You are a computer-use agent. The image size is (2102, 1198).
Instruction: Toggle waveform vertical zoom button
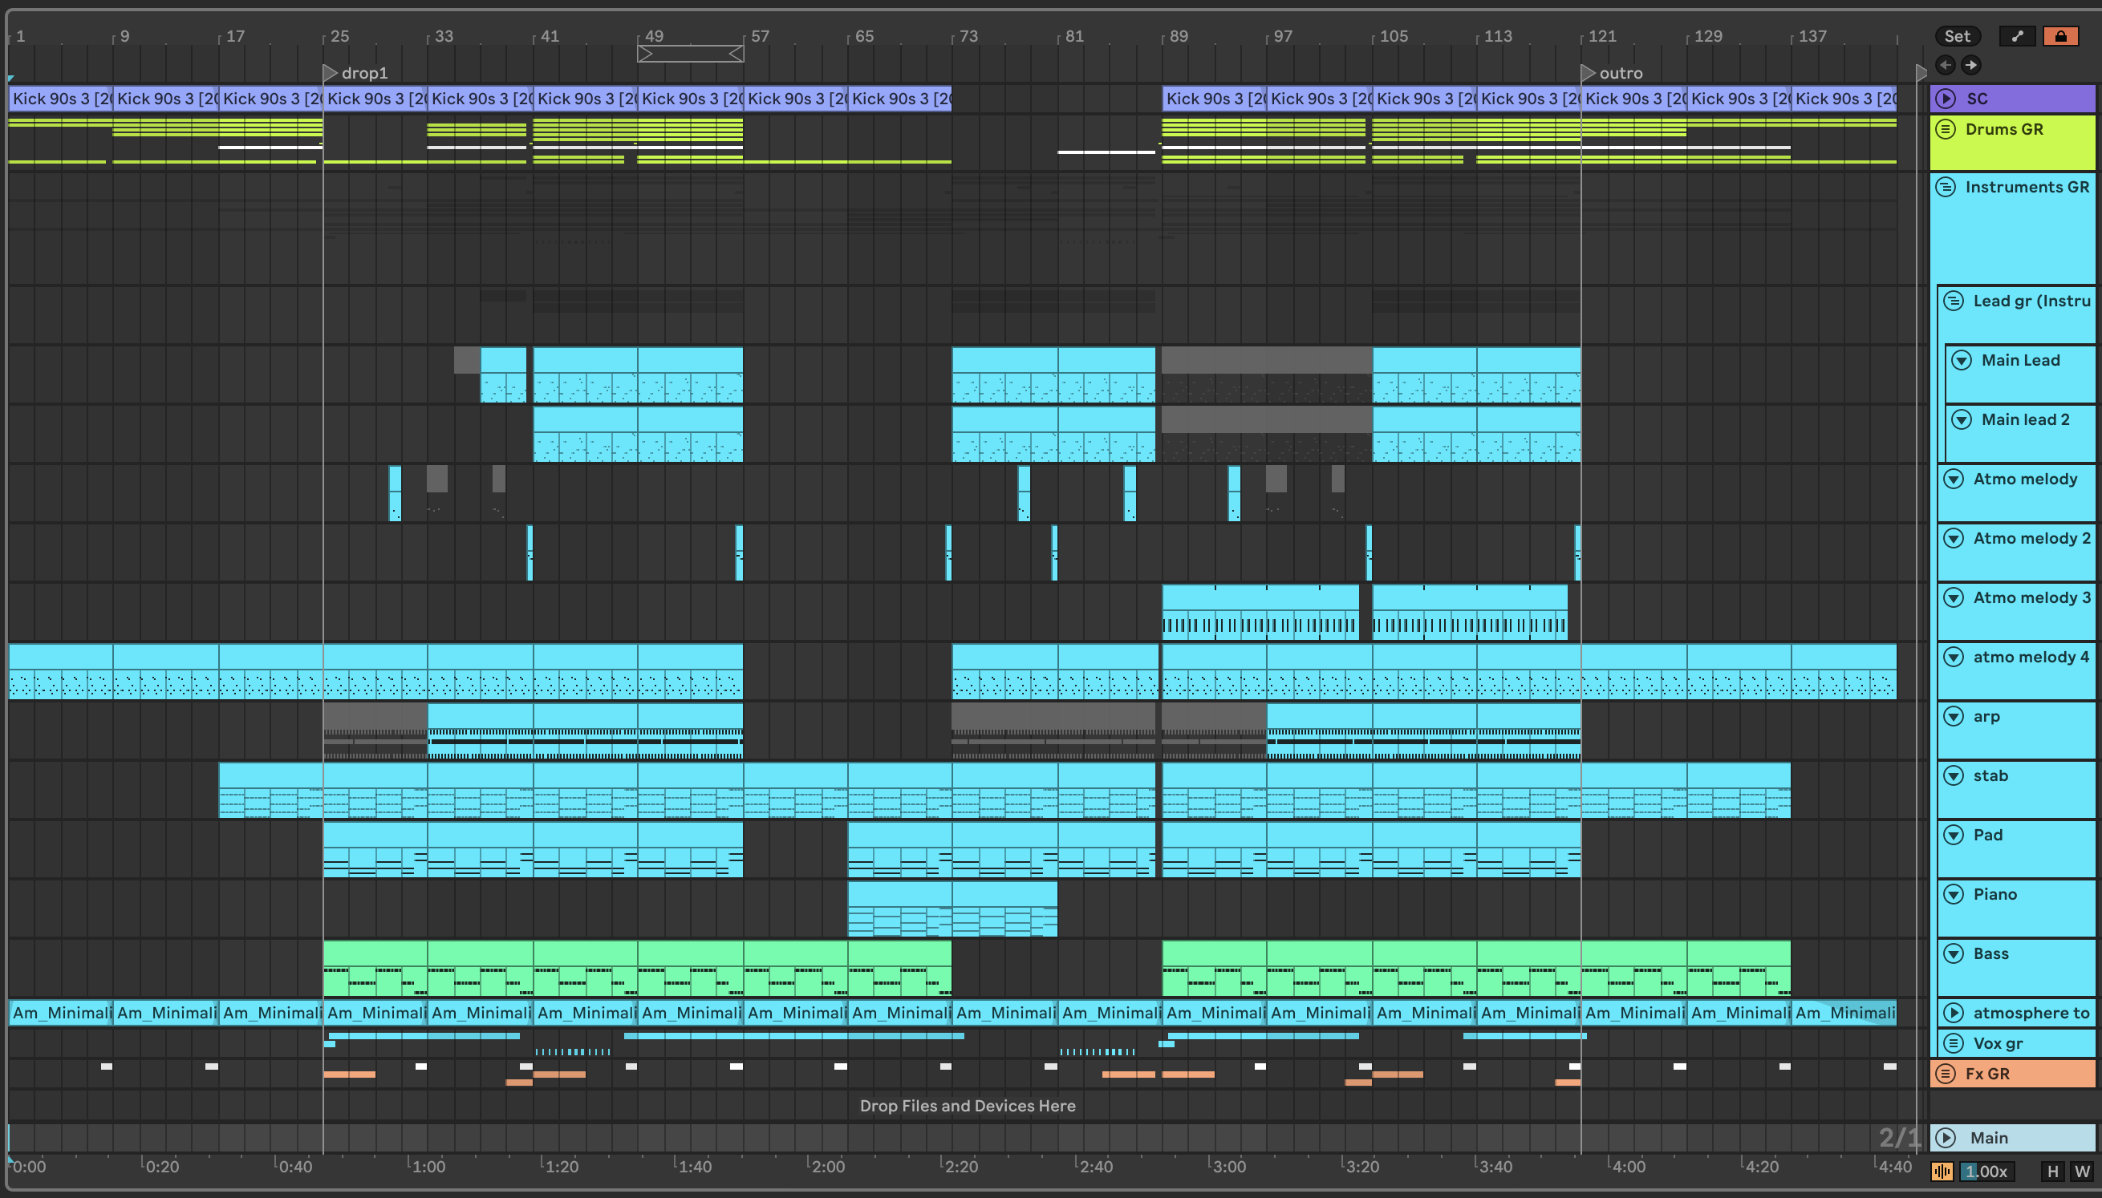tap(1942, 1172)
